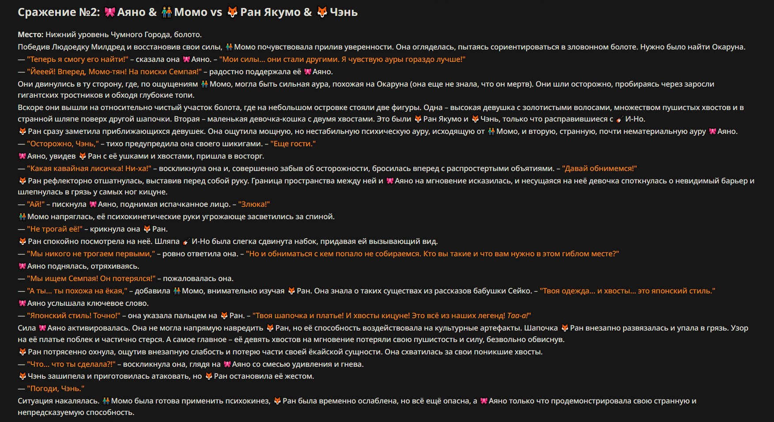Click the fox emoji starting 'Ран сразу заметила'
This screenshot has width=774, height=422.
click(x=23, y=131)
